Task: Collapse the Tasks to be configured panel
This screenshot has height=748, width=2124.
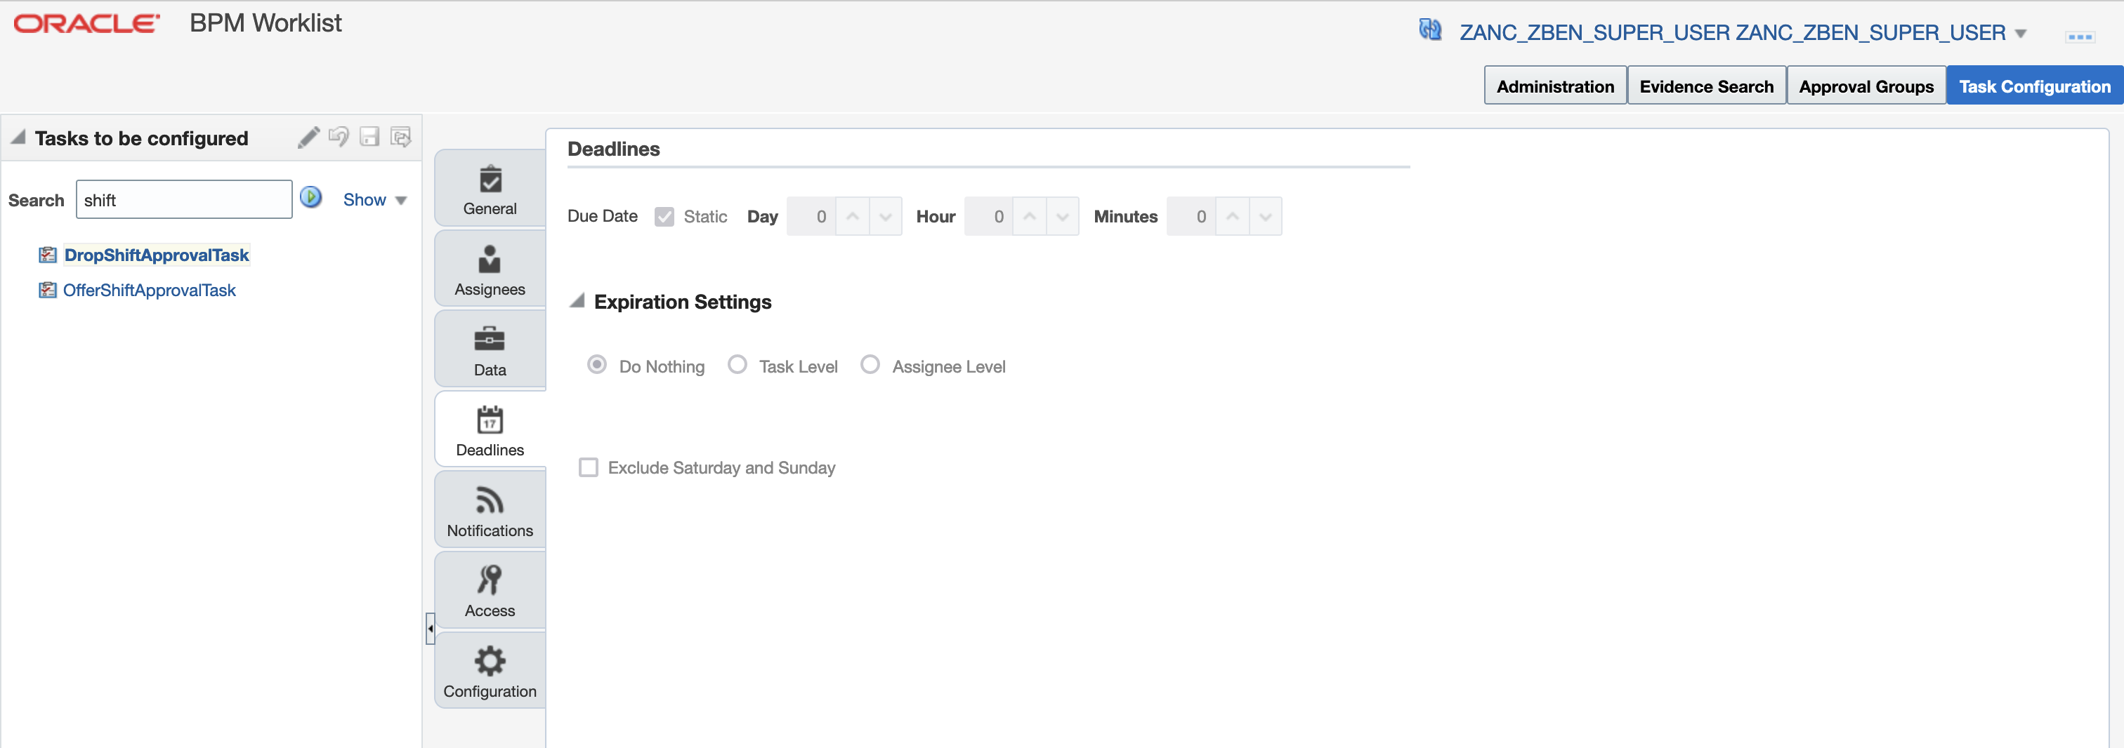Action: click(x=18, y=137)
